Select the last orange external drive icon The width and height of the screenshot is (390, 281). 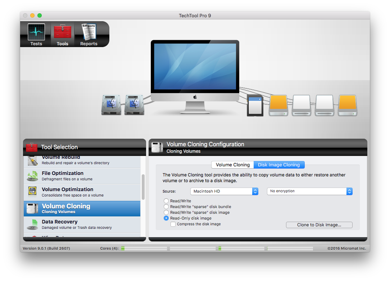(348, 105)
